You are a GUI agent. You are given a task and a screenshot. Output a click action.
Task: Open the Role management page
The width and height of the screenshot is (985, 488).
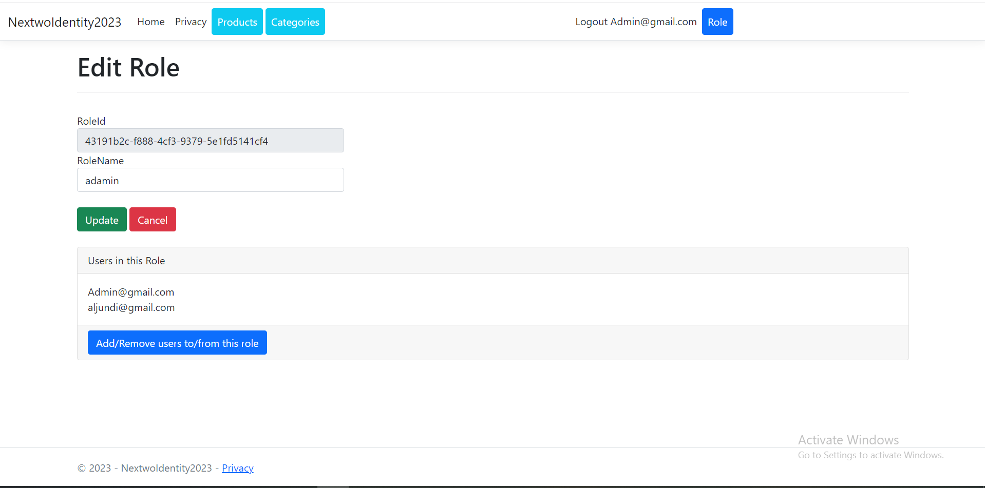point(717,22)
